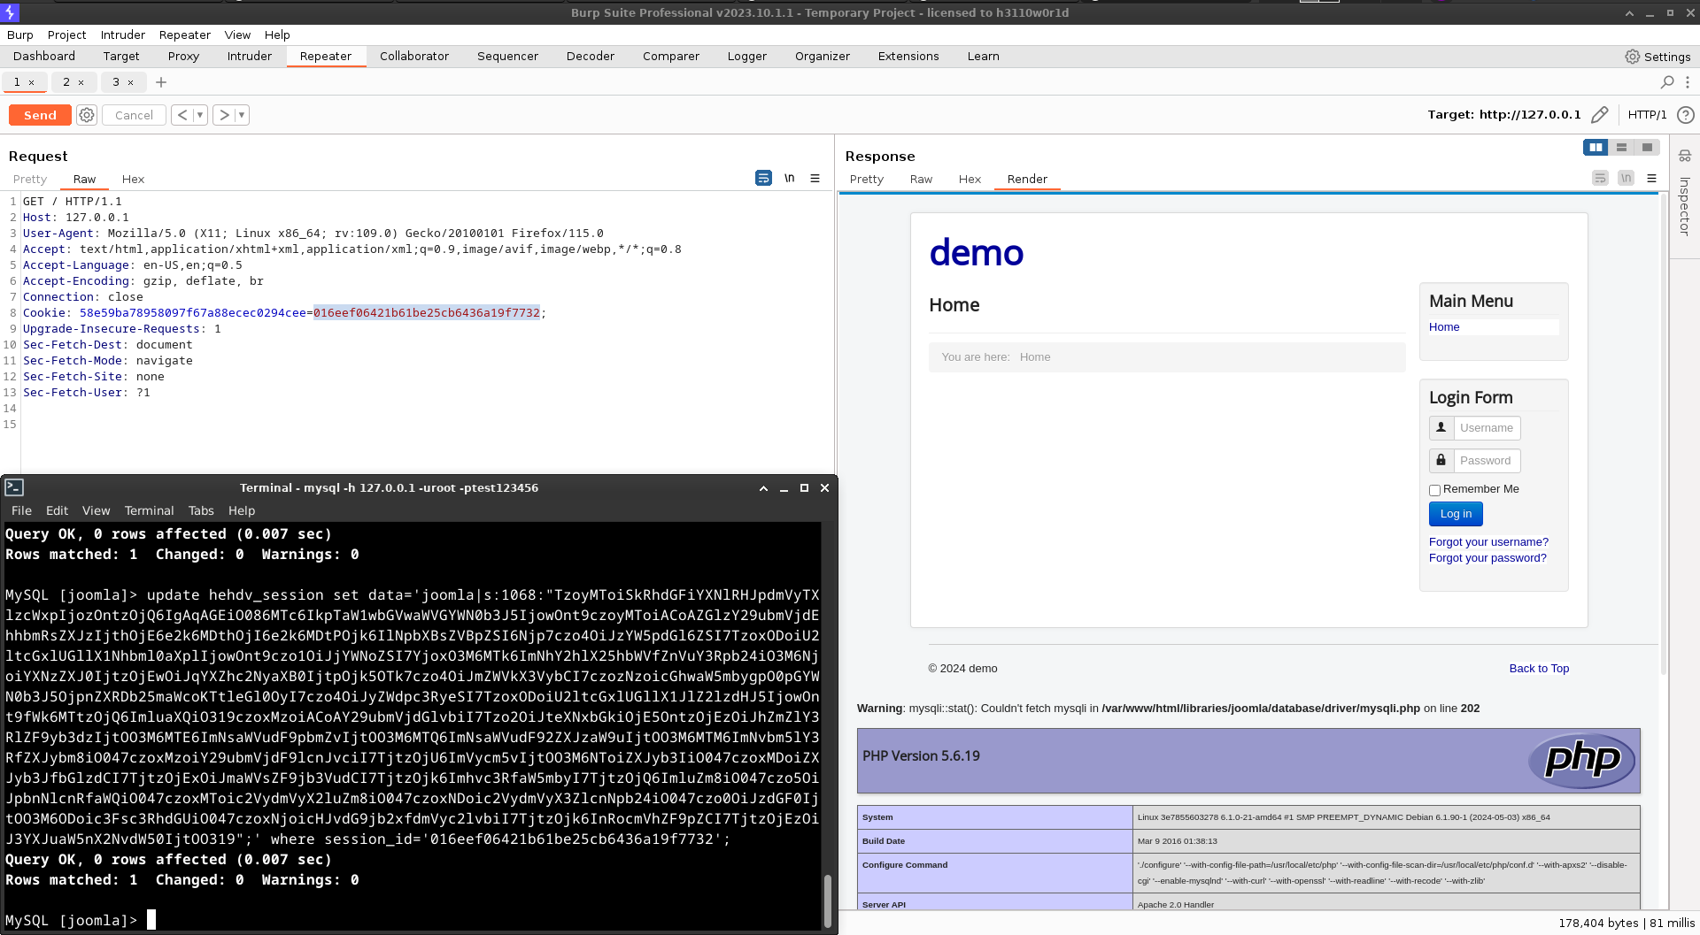Open the HTTP/1 protocol selector

[1647, 115]
